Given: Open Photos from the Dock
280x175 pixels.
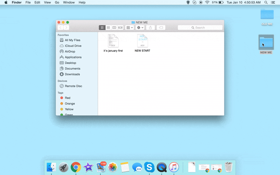Looking at the screenshot, I should (113, 167).
